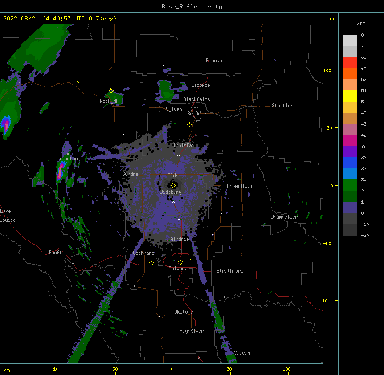Click the white plus marker north of Drumheller

tap(273, 167)
